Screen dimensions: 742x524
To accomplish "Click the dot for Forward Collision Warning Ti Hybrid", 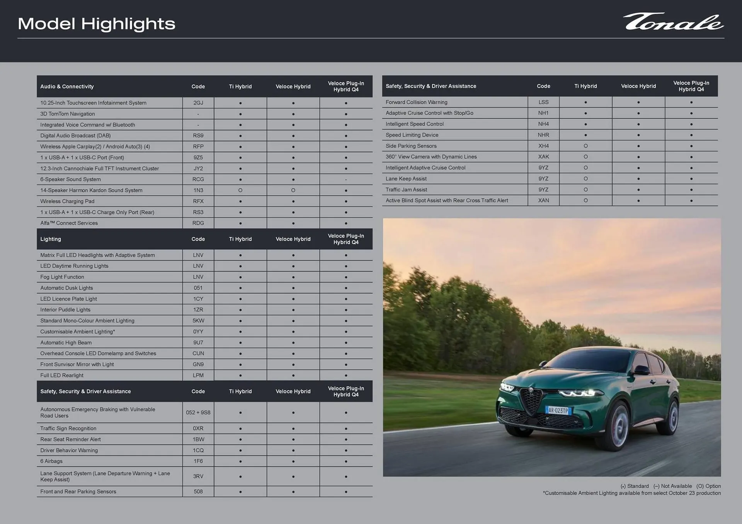I will point(585,102).
